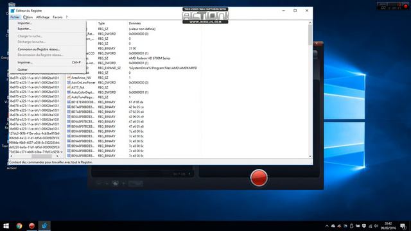Open the Edition menu
Screen dimensions: 411x231
point(28,17)
